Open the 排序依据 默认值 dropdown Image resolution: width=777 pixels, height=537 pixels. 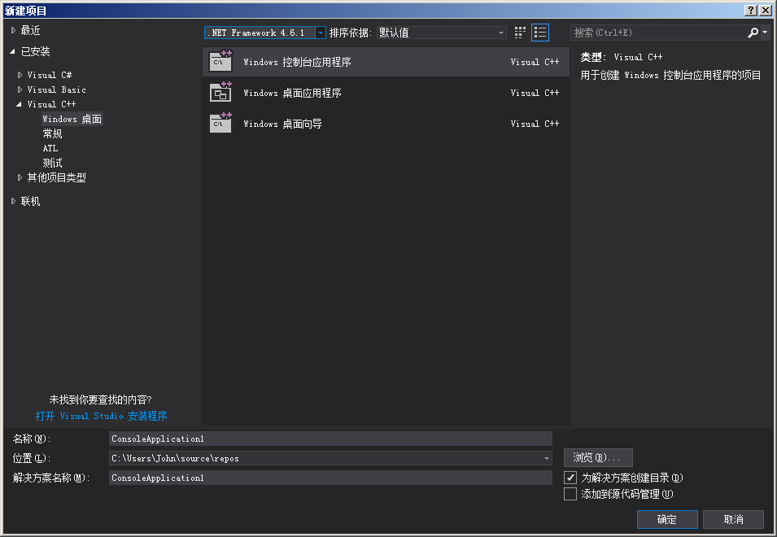pyautogui.click(x=442, y=33)
